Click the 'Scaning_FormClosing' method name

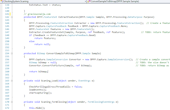pos(54,102)
